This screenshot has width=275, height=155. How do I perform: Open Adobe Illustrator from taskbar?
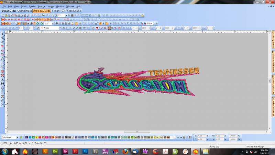click(45, 152)
